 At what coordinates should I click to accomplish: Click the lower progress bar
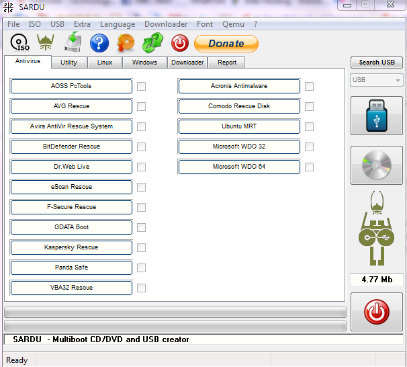point(175,325)
